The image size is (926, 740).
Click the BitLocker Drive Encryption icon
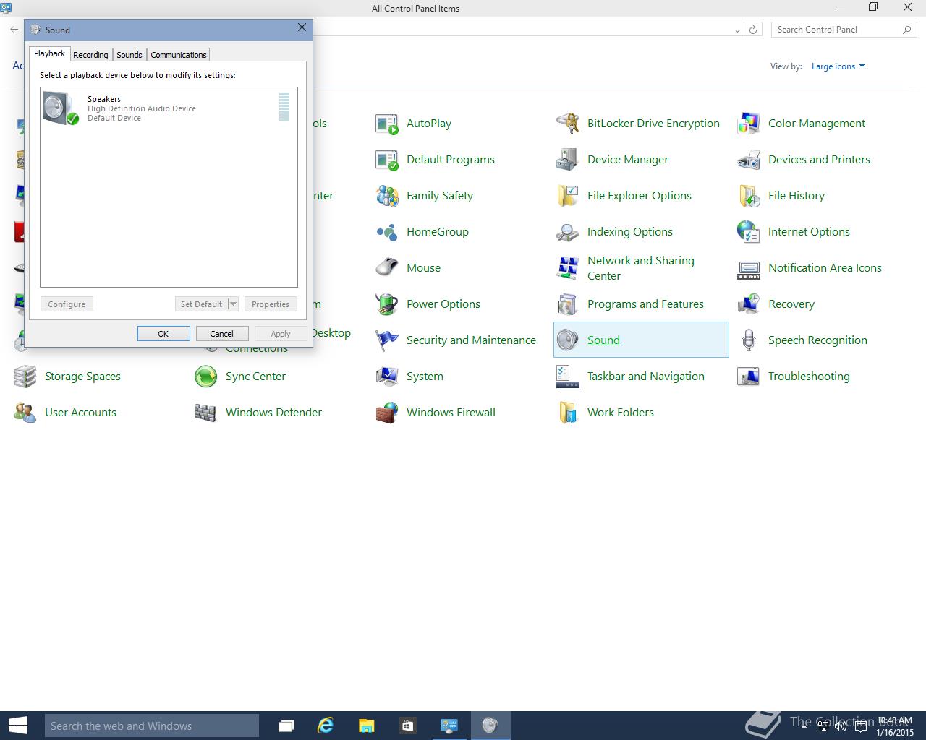coord(568,124)
